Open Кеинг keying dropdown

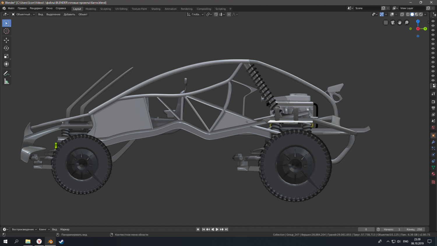click(45, 229)
